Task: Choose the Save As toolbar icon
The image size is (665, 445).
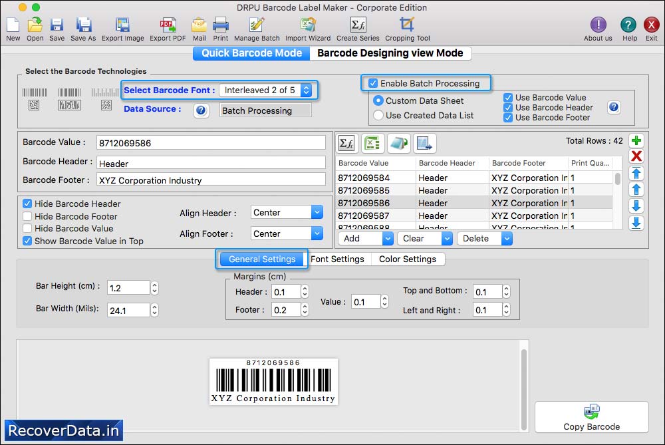Action: pyautogui.click(x=83, y=25)
